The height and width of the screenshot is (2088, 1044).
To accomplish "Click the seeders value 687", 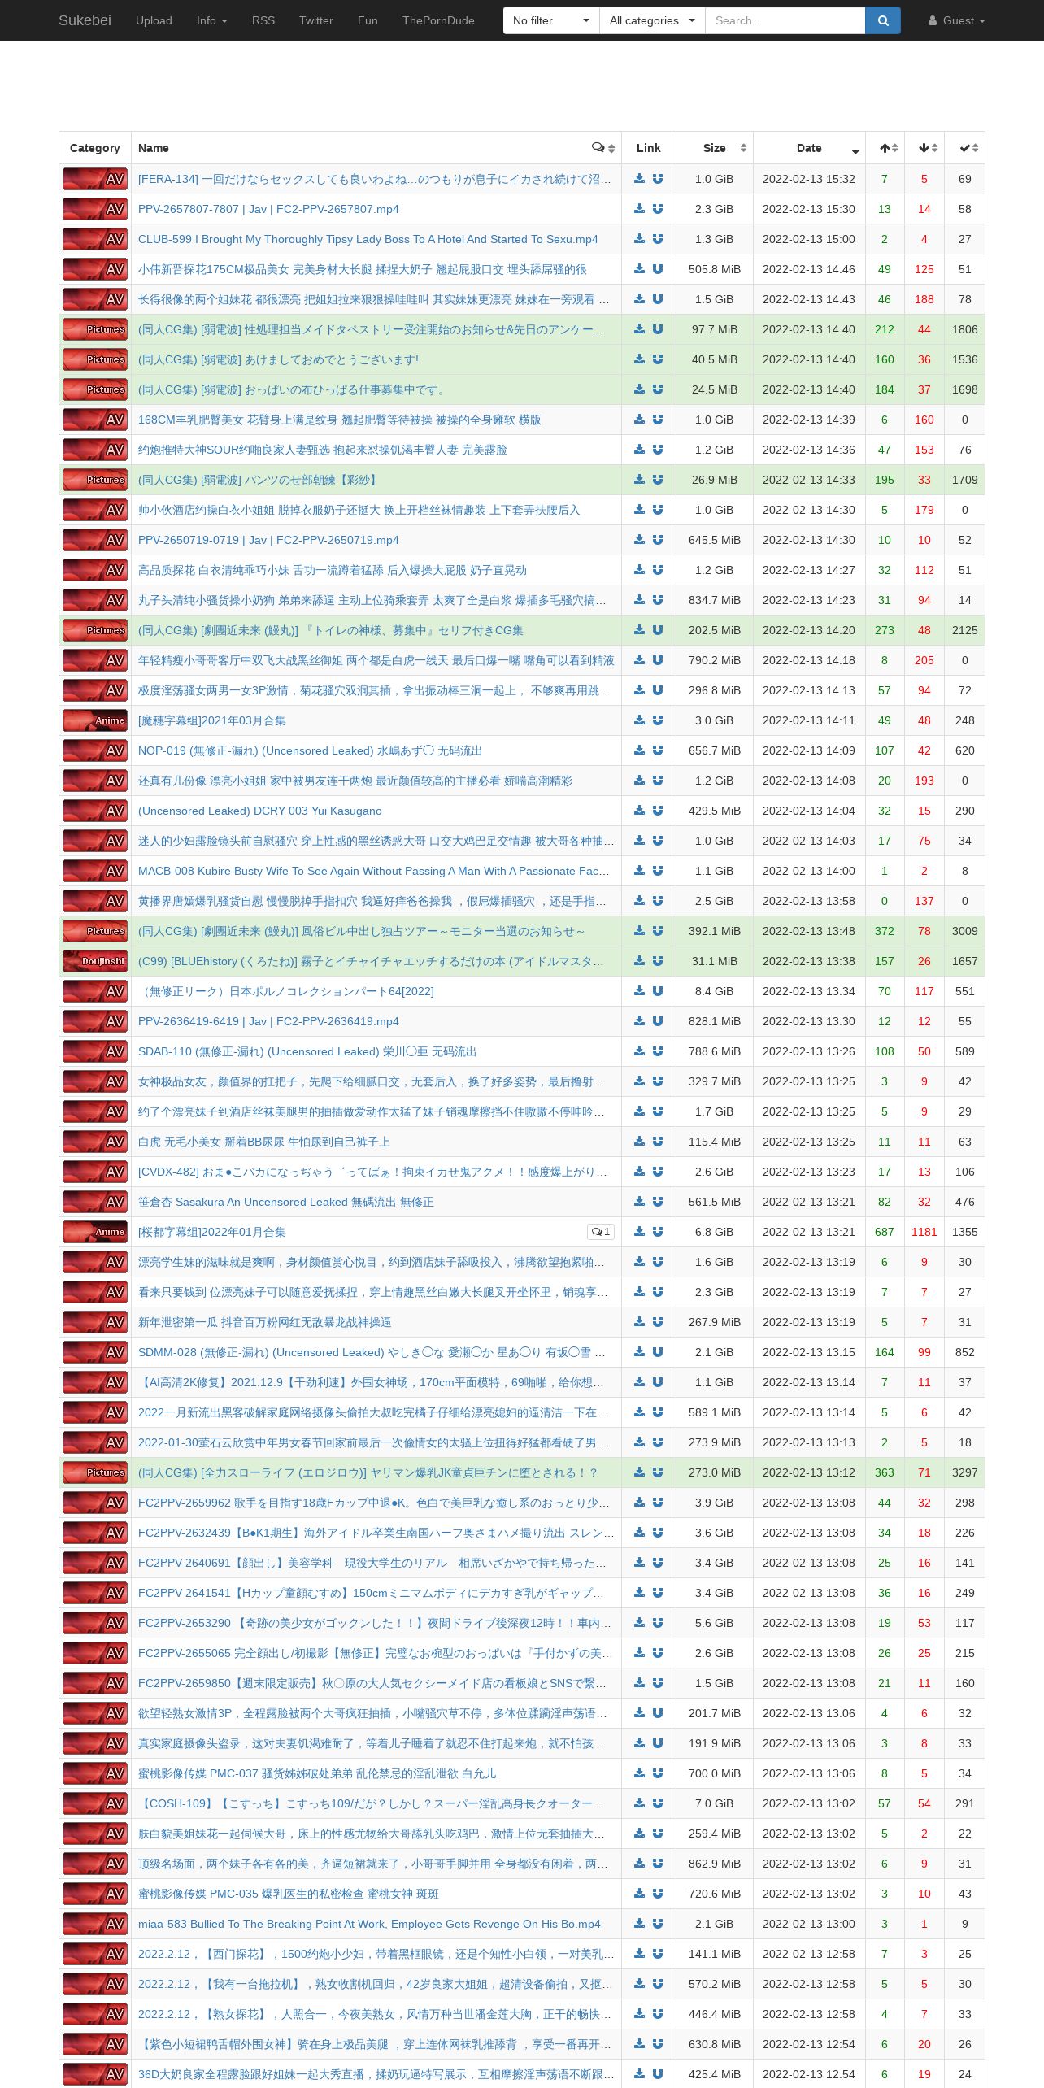I will tap(885, 1232).
